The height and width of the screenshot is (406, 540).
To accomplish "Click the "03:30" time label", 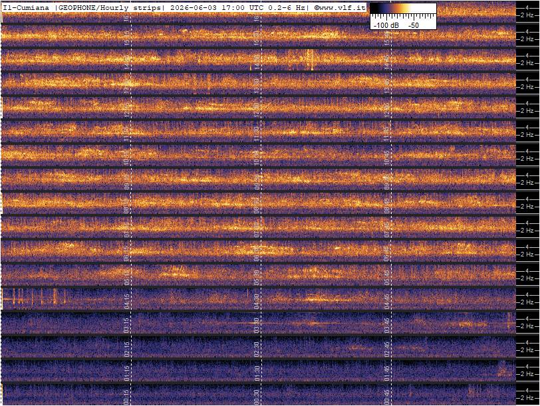I will [257, 326].
